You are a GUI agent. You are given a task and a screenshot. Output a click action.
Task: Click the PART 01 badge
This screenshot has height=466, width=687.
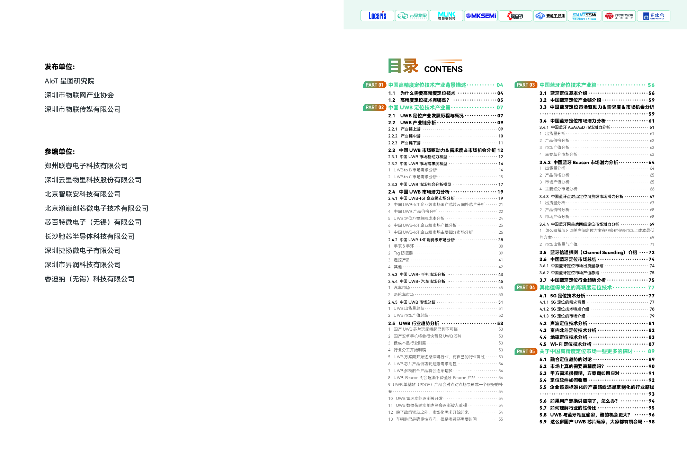(375, 85)
